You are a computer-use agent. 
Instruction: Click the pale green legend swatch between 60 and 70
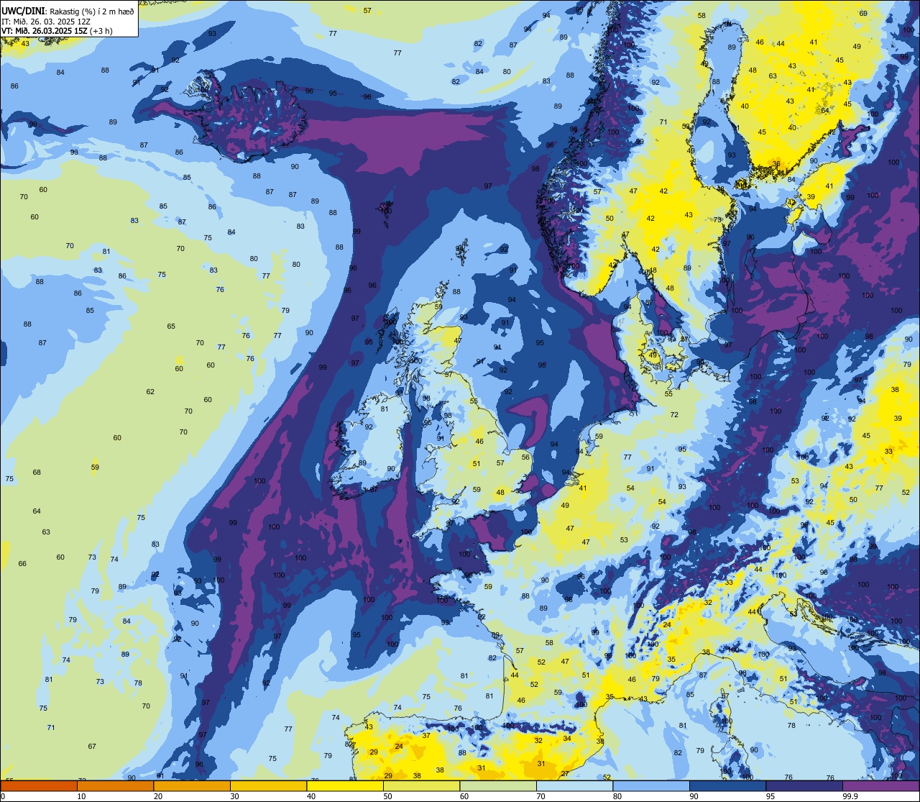pos(498,785)
